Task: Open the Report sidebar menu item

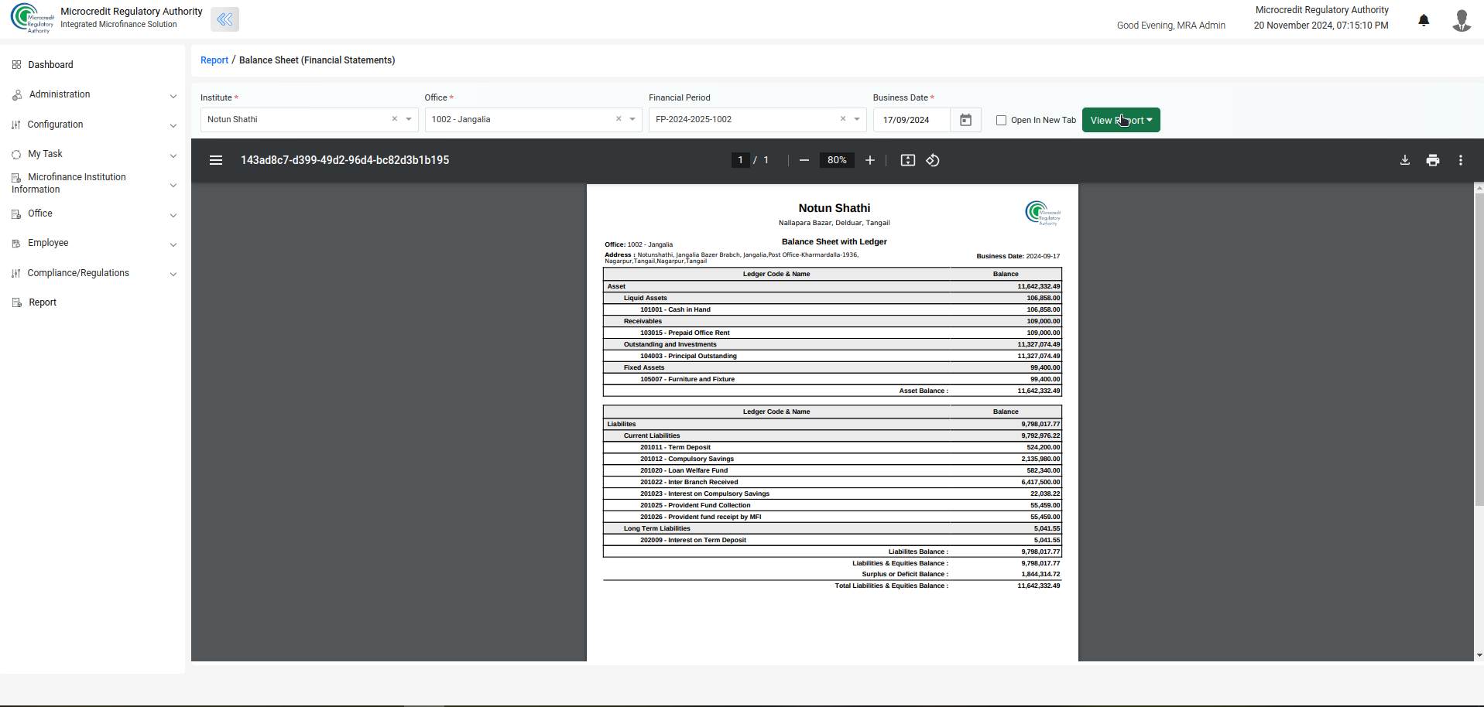Action: (43, 302)
